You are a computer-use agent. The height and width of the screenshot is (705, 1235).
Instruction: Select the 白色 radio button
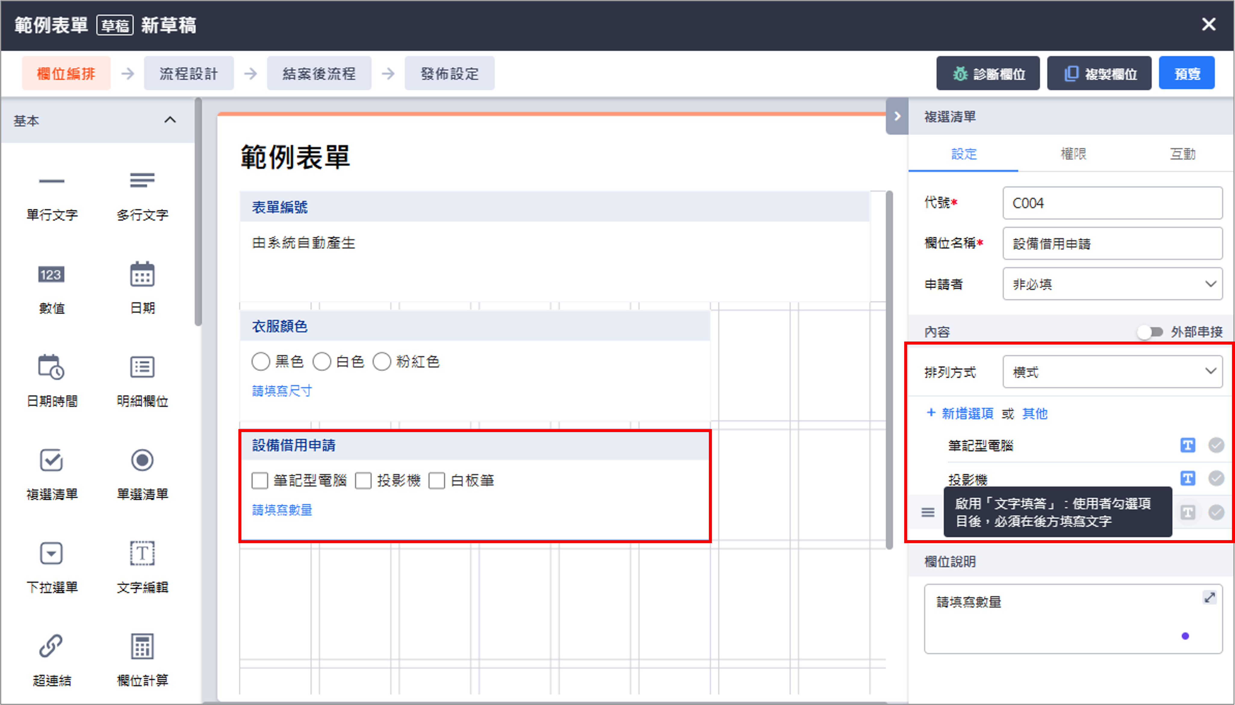tap(321, 362)
